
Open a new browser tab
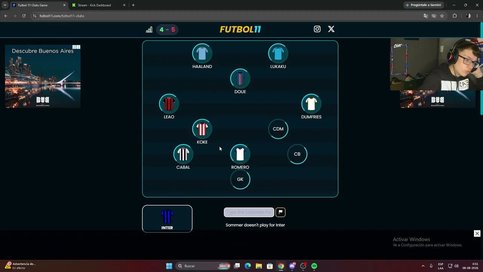click(x=133, y=5)
